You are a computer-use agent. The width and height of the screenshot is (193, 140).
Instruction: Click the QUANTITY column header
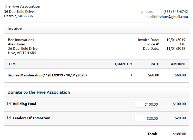coord(124,64)
